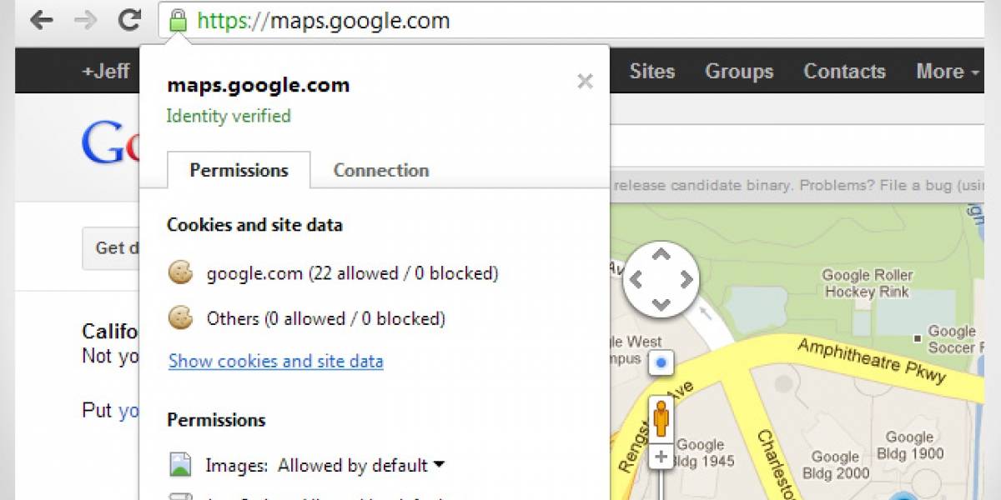Image resolution: width=1001 pixels, height=500 pixels.
Task: Click the Others cookie icon
Action: (181, 317)
